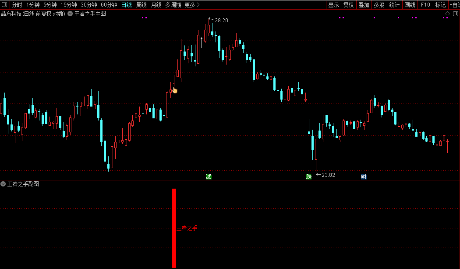The height and width of the screenshot is (269, 460).
Task: Click the diamond marker icon
Action: (x=447, y=14)
